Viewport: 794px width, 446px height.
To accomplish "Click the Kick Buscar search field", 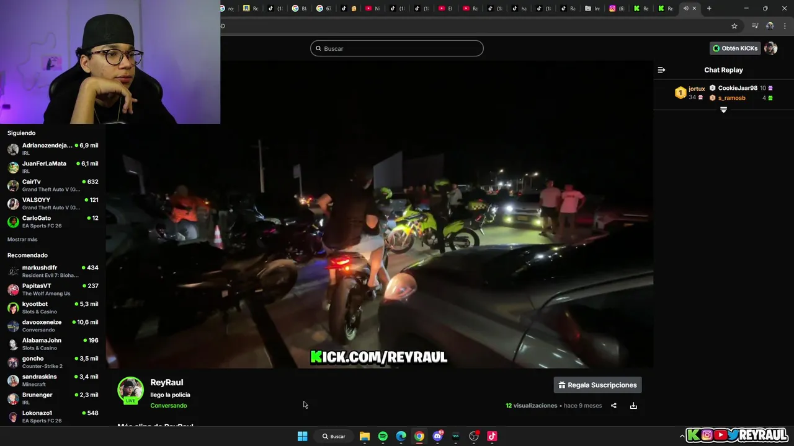I will tap(397, 48).
